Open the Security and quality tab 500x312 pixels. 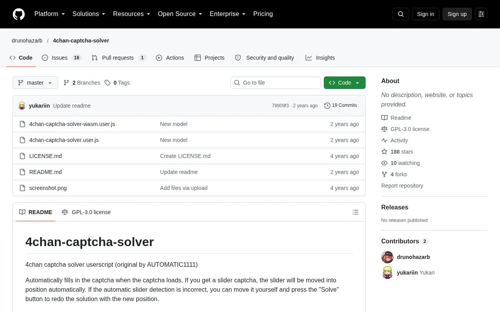[264, 58]
